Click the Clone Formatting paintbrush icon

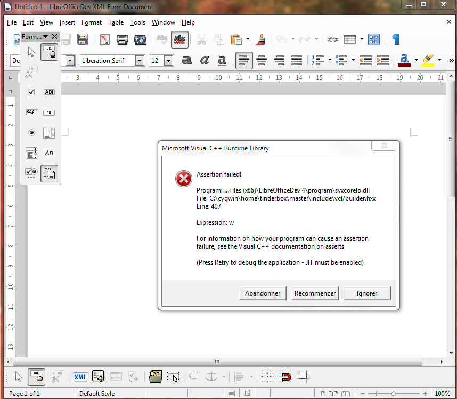pos(261,39)
